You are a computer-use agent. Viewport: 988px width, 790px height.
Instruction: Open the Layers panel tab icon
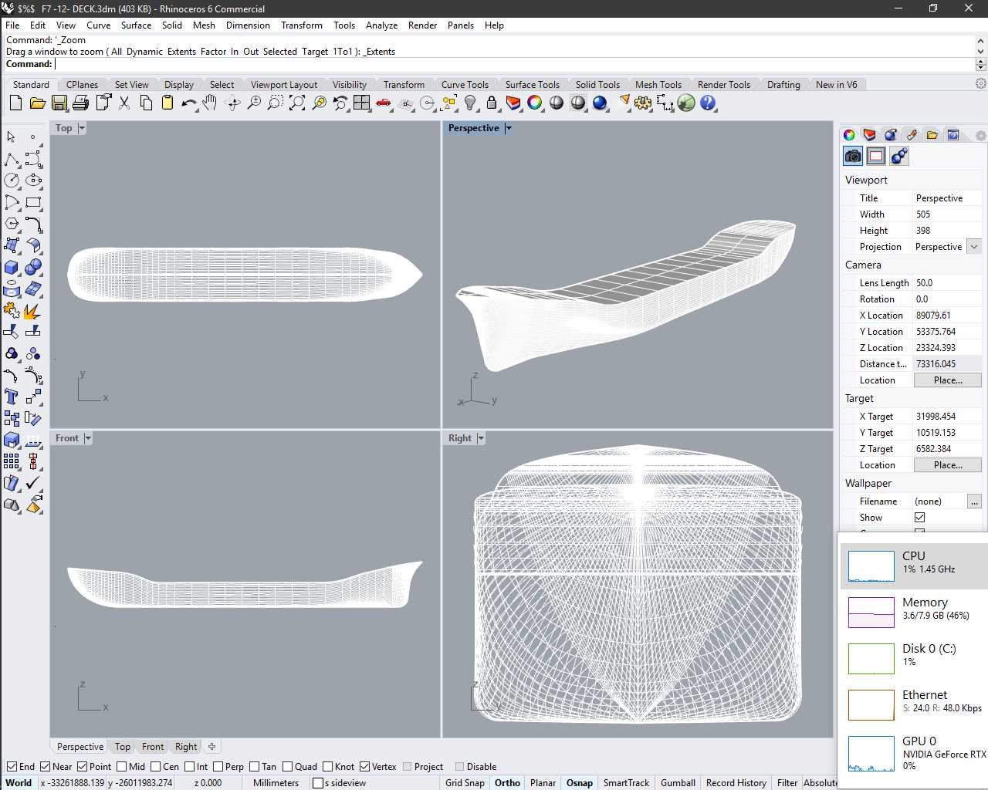coord(870,135)
